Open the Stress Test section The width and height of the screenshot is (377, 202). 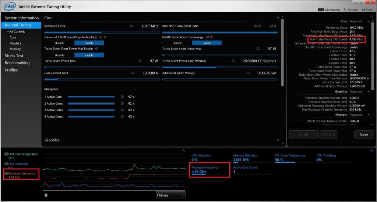coord(14,56)
